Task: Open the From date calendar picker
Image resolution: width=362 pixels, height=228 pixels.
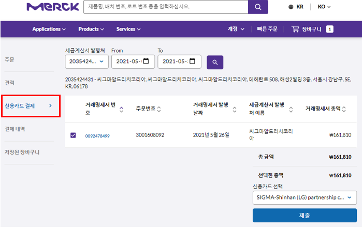Action: 146,62
